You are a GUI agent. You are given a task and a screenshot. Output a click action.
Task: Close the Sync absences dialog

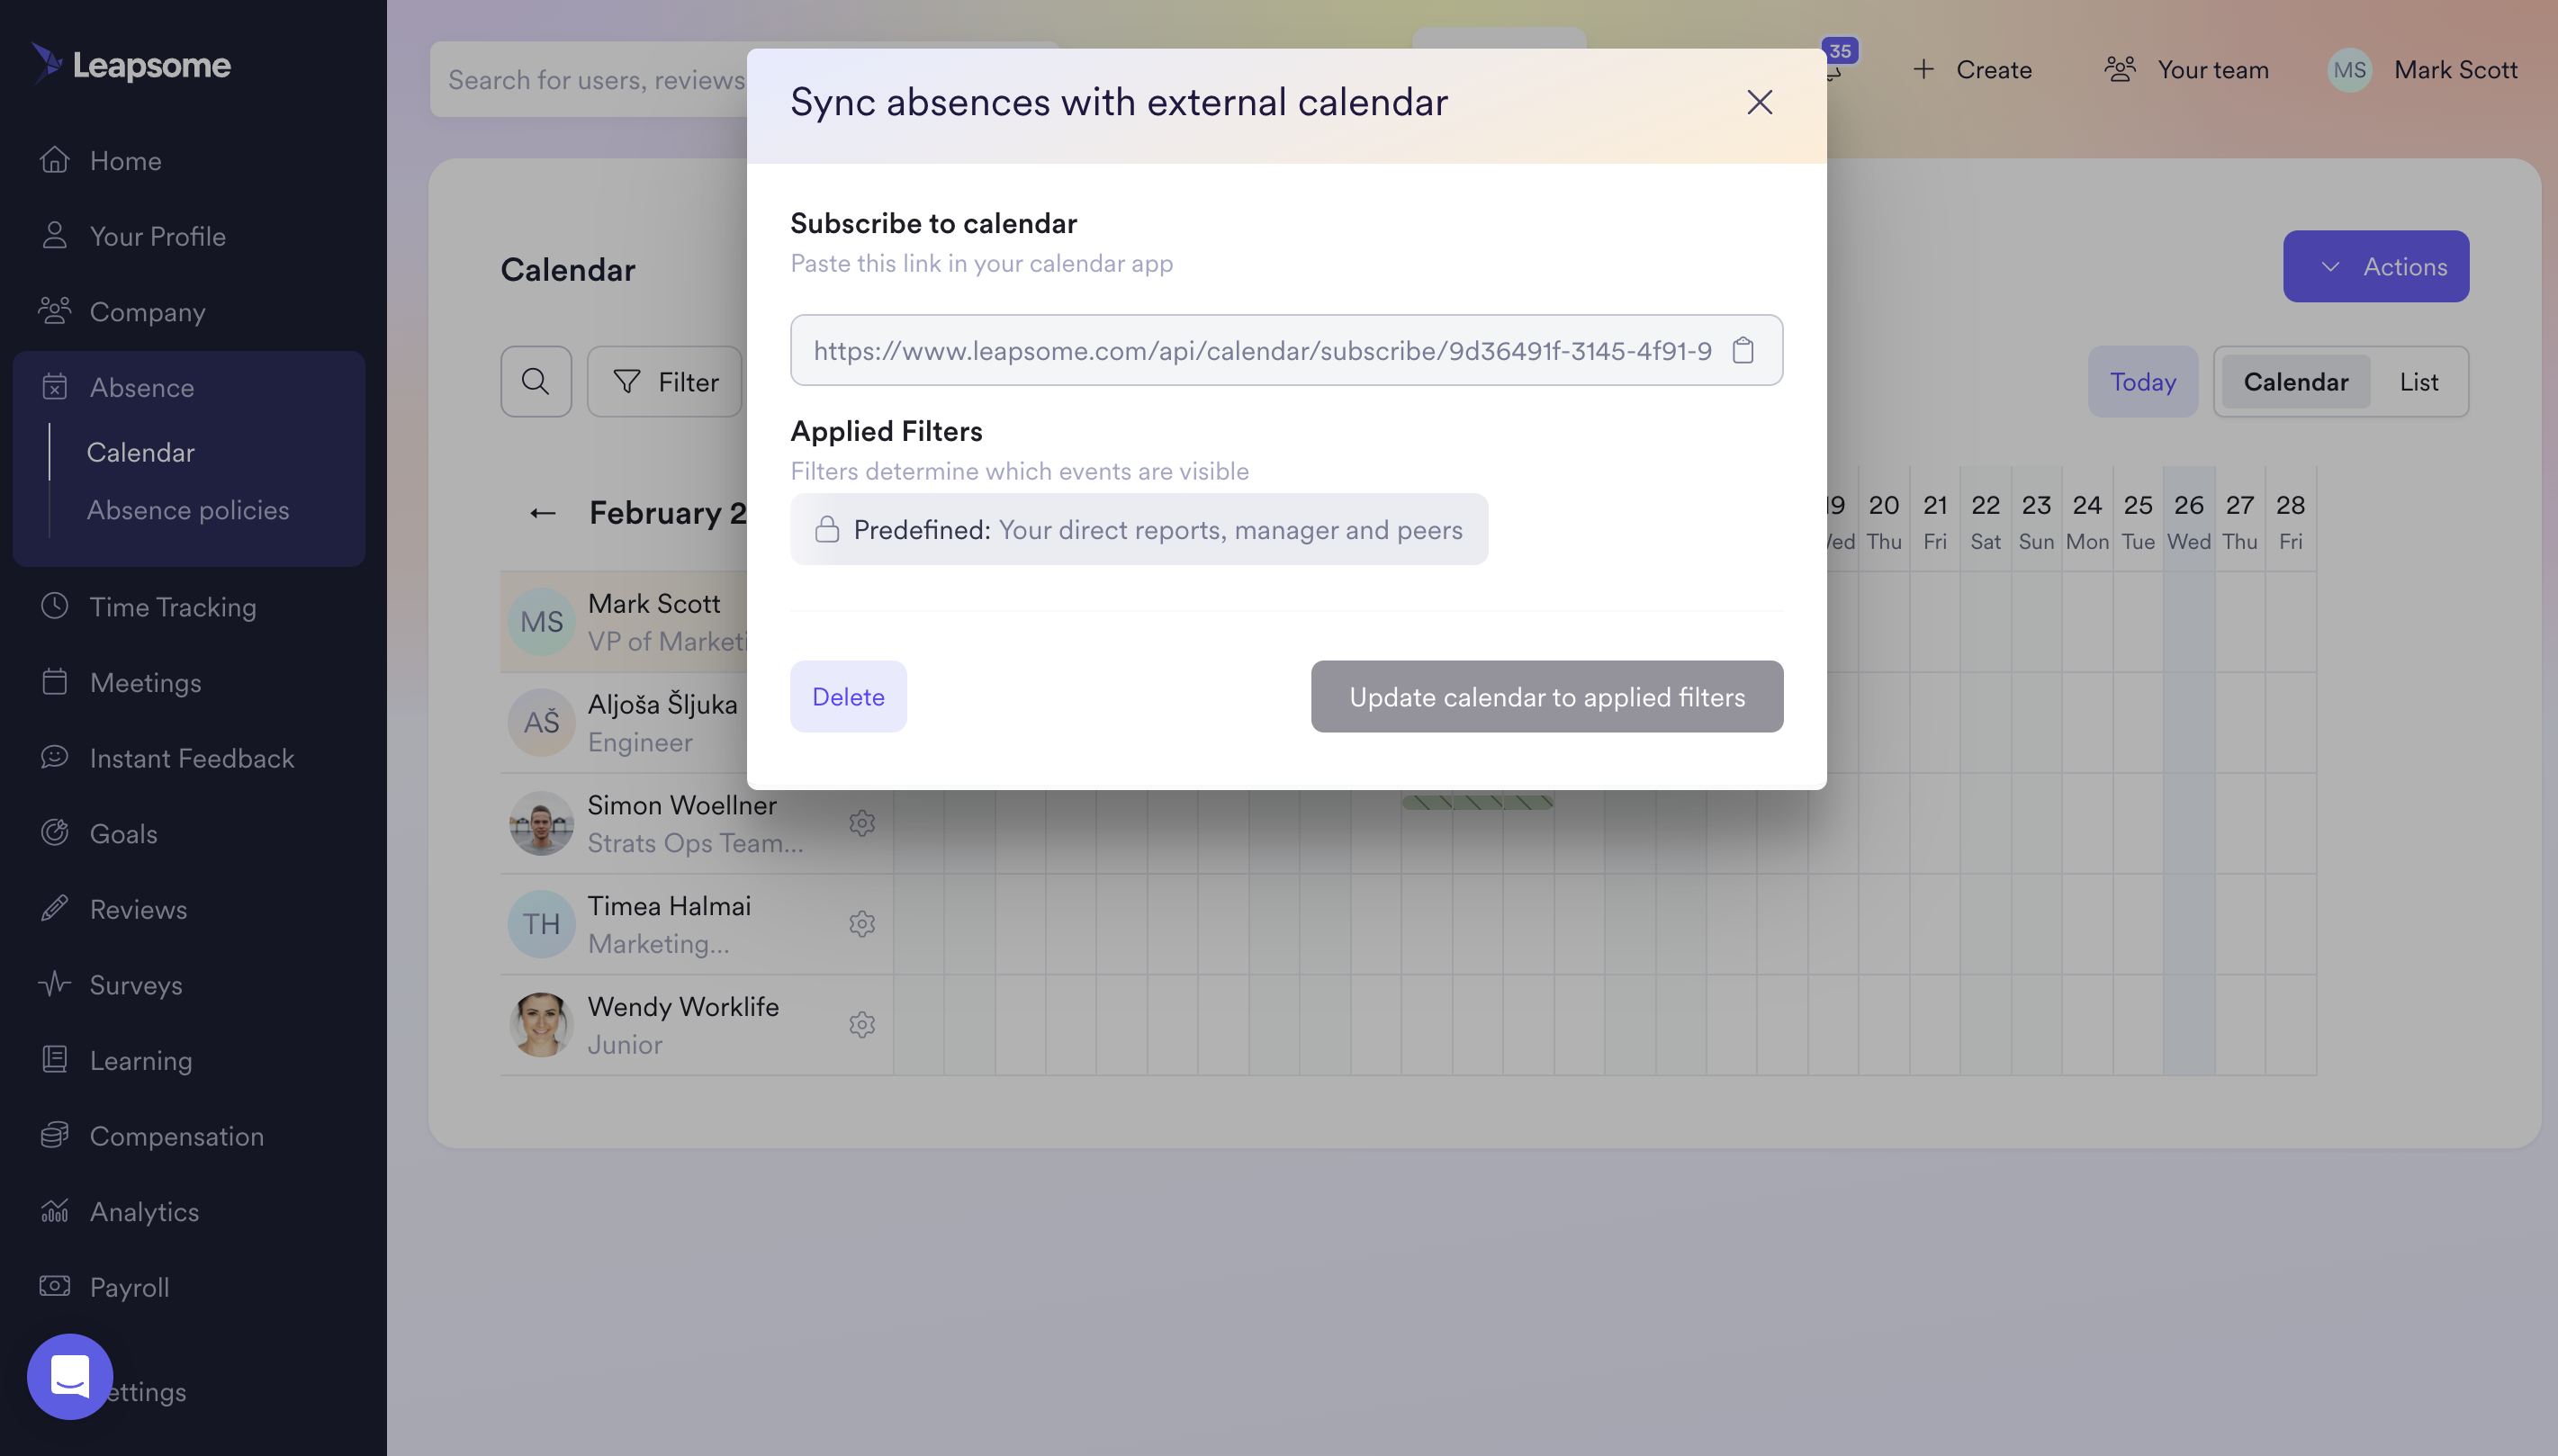coord(1759,102)
